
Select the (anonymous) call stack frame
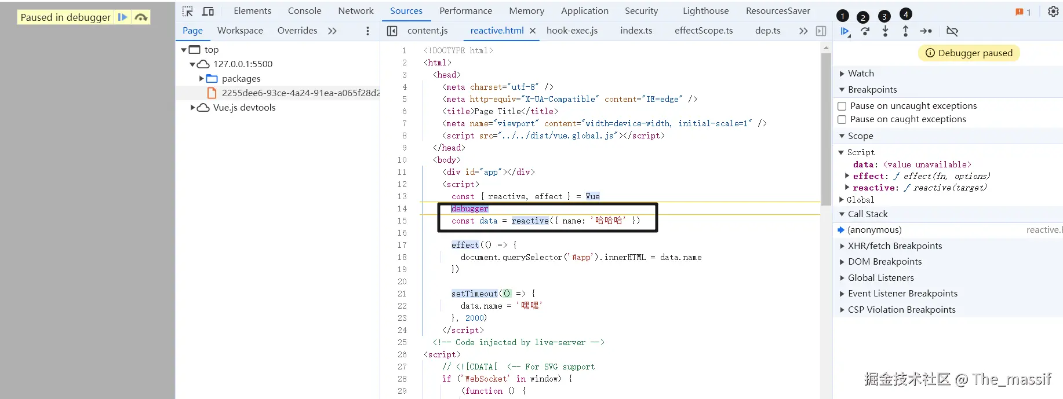(875, 230)
